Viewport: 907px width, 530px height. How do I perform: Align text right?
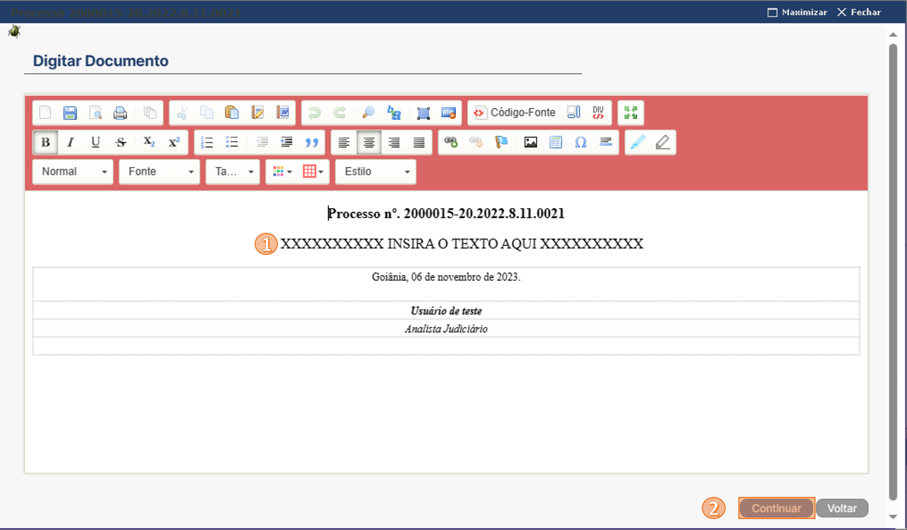tap(394, 142)
